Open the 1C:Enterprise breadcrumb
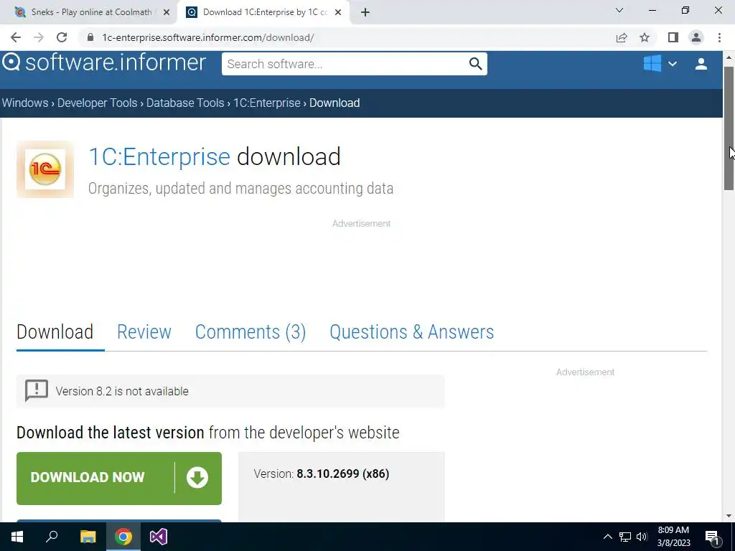This screenshot has height=551, width=735. pyautogui.click(x=267, y=103)
